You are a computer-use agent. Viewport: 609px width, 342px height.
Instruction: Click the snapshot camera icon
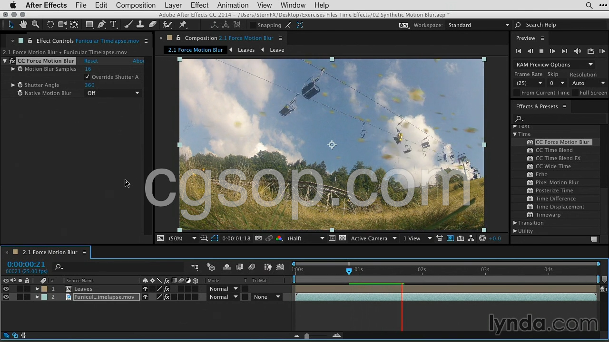tap(258, 238)
